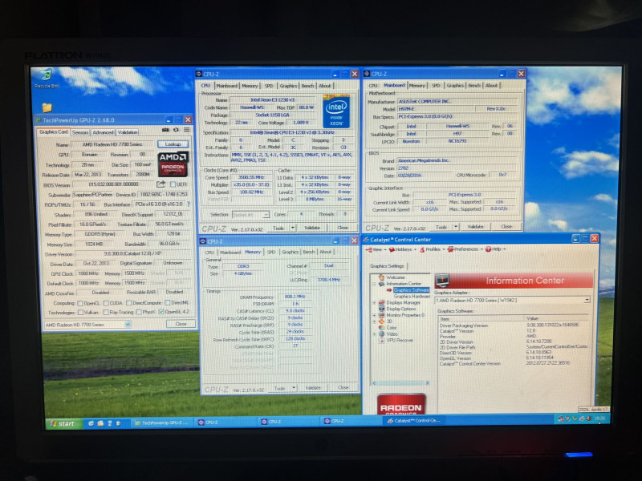Click the Internet Explorer quick launch icon
Viewport: 642px width, 481px height.
pyautogui.click(x=91, y=423)
